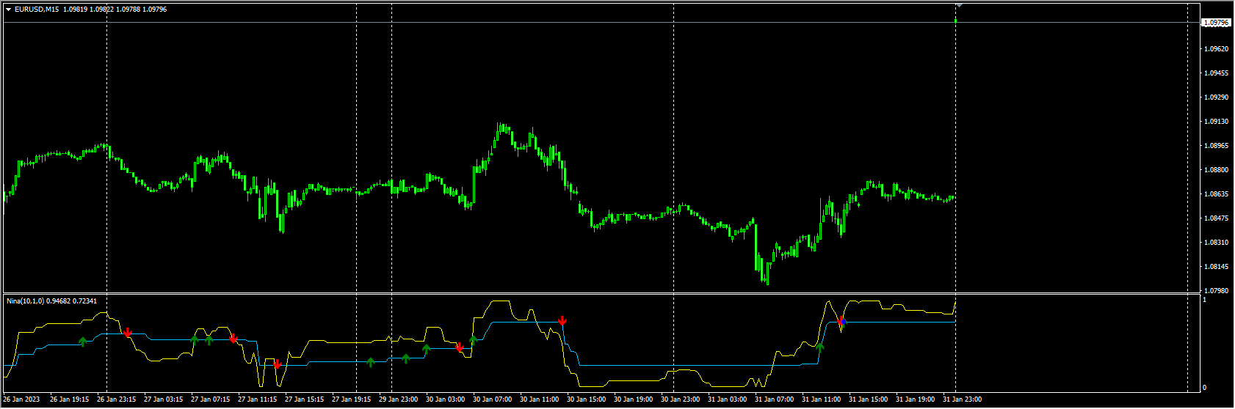Click the gray chart shift triangle marker
Image resolution: width=1235 pixels, height=409 pixels.
point(958,5)
